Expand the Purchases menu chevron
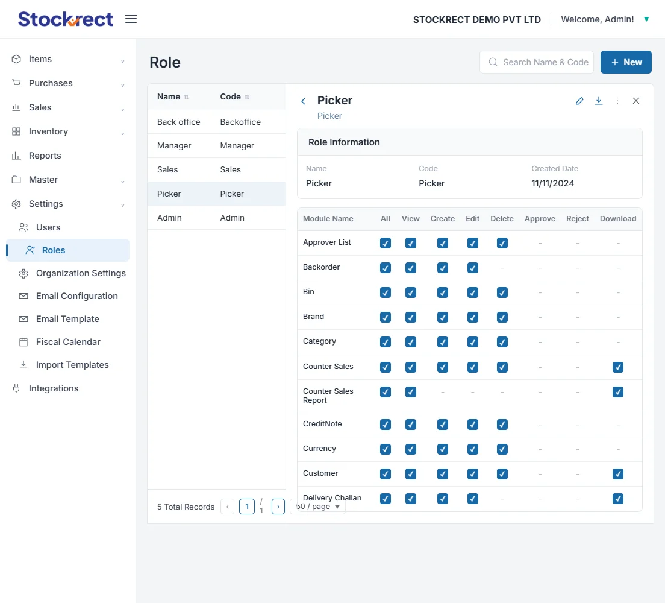This screenshot has width=665, height=603. pyautogui.click(x=122, y=86)
